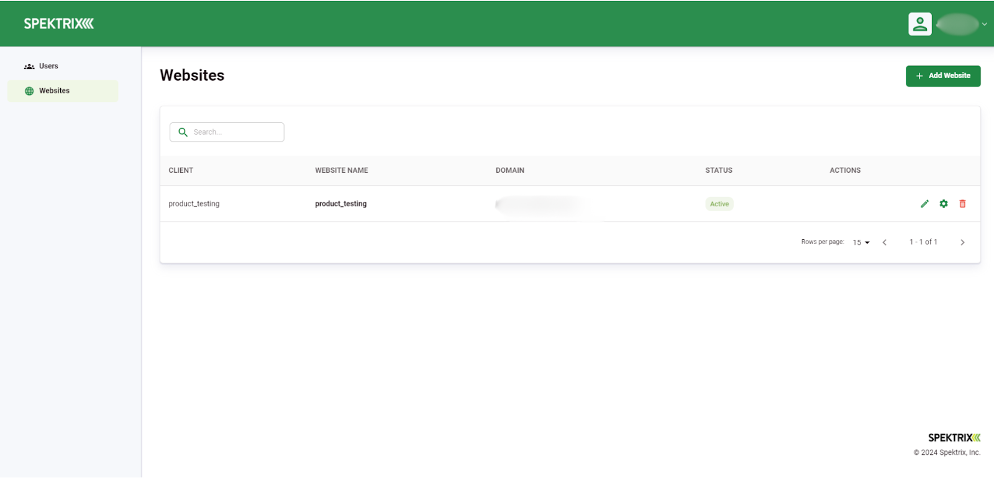Click the bold product_testing website name
The image size is (994, 479).
(340, 204)
